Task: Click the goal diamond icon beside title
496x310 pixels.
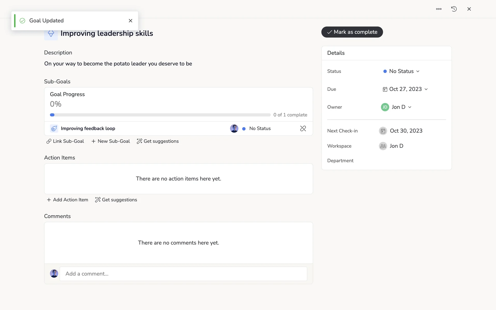Action: click(51, 34)
